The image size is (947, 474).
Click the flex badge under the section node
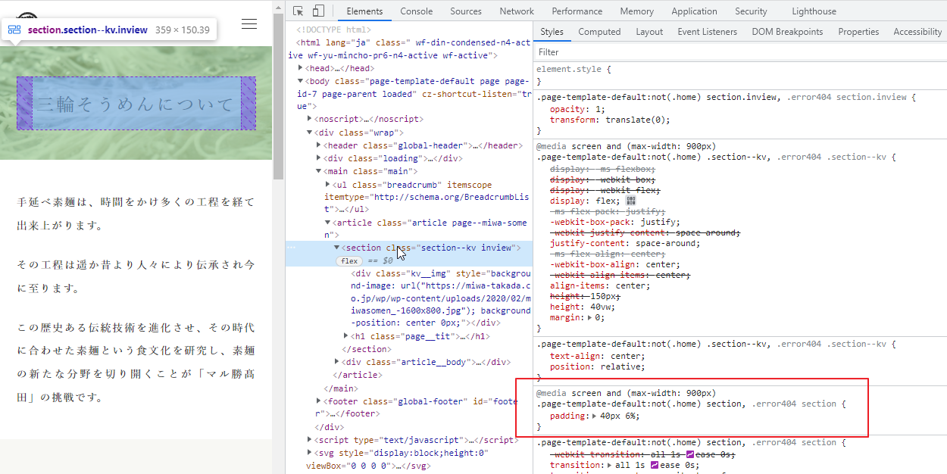tap(349, 260)
